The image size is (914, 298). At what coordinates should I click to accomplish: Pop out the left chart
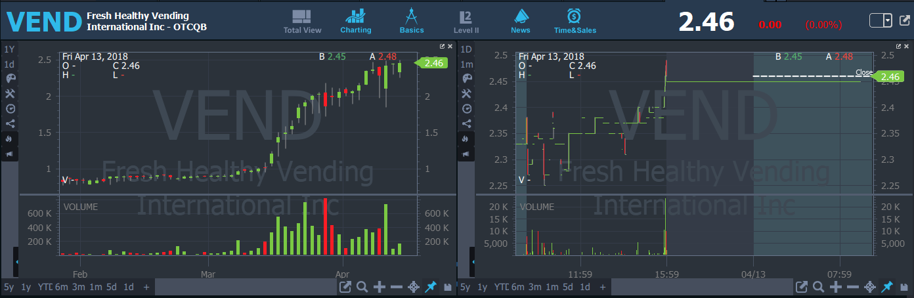coord(345,287)
